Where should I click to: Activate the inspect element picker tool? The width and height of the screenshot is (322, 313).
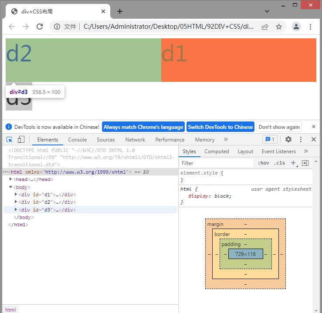(x=9, y=139)
